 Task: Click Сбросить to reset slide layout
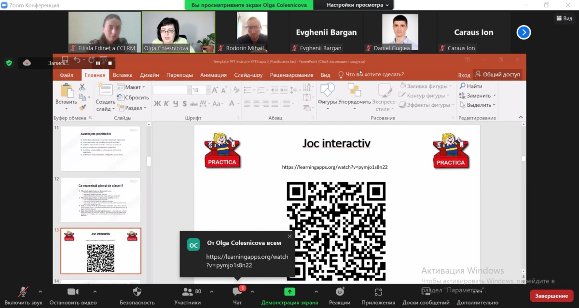click(133, 98)
